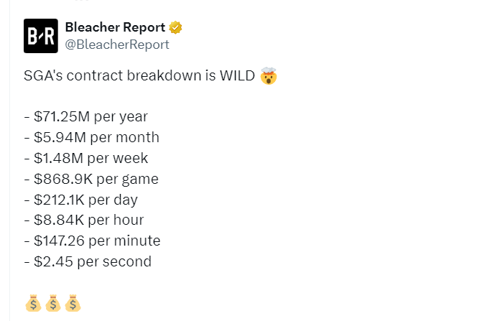Screen dimensions: 482x321
Task: Open the B/R profile avatar logo
Action: click(40, 36)
